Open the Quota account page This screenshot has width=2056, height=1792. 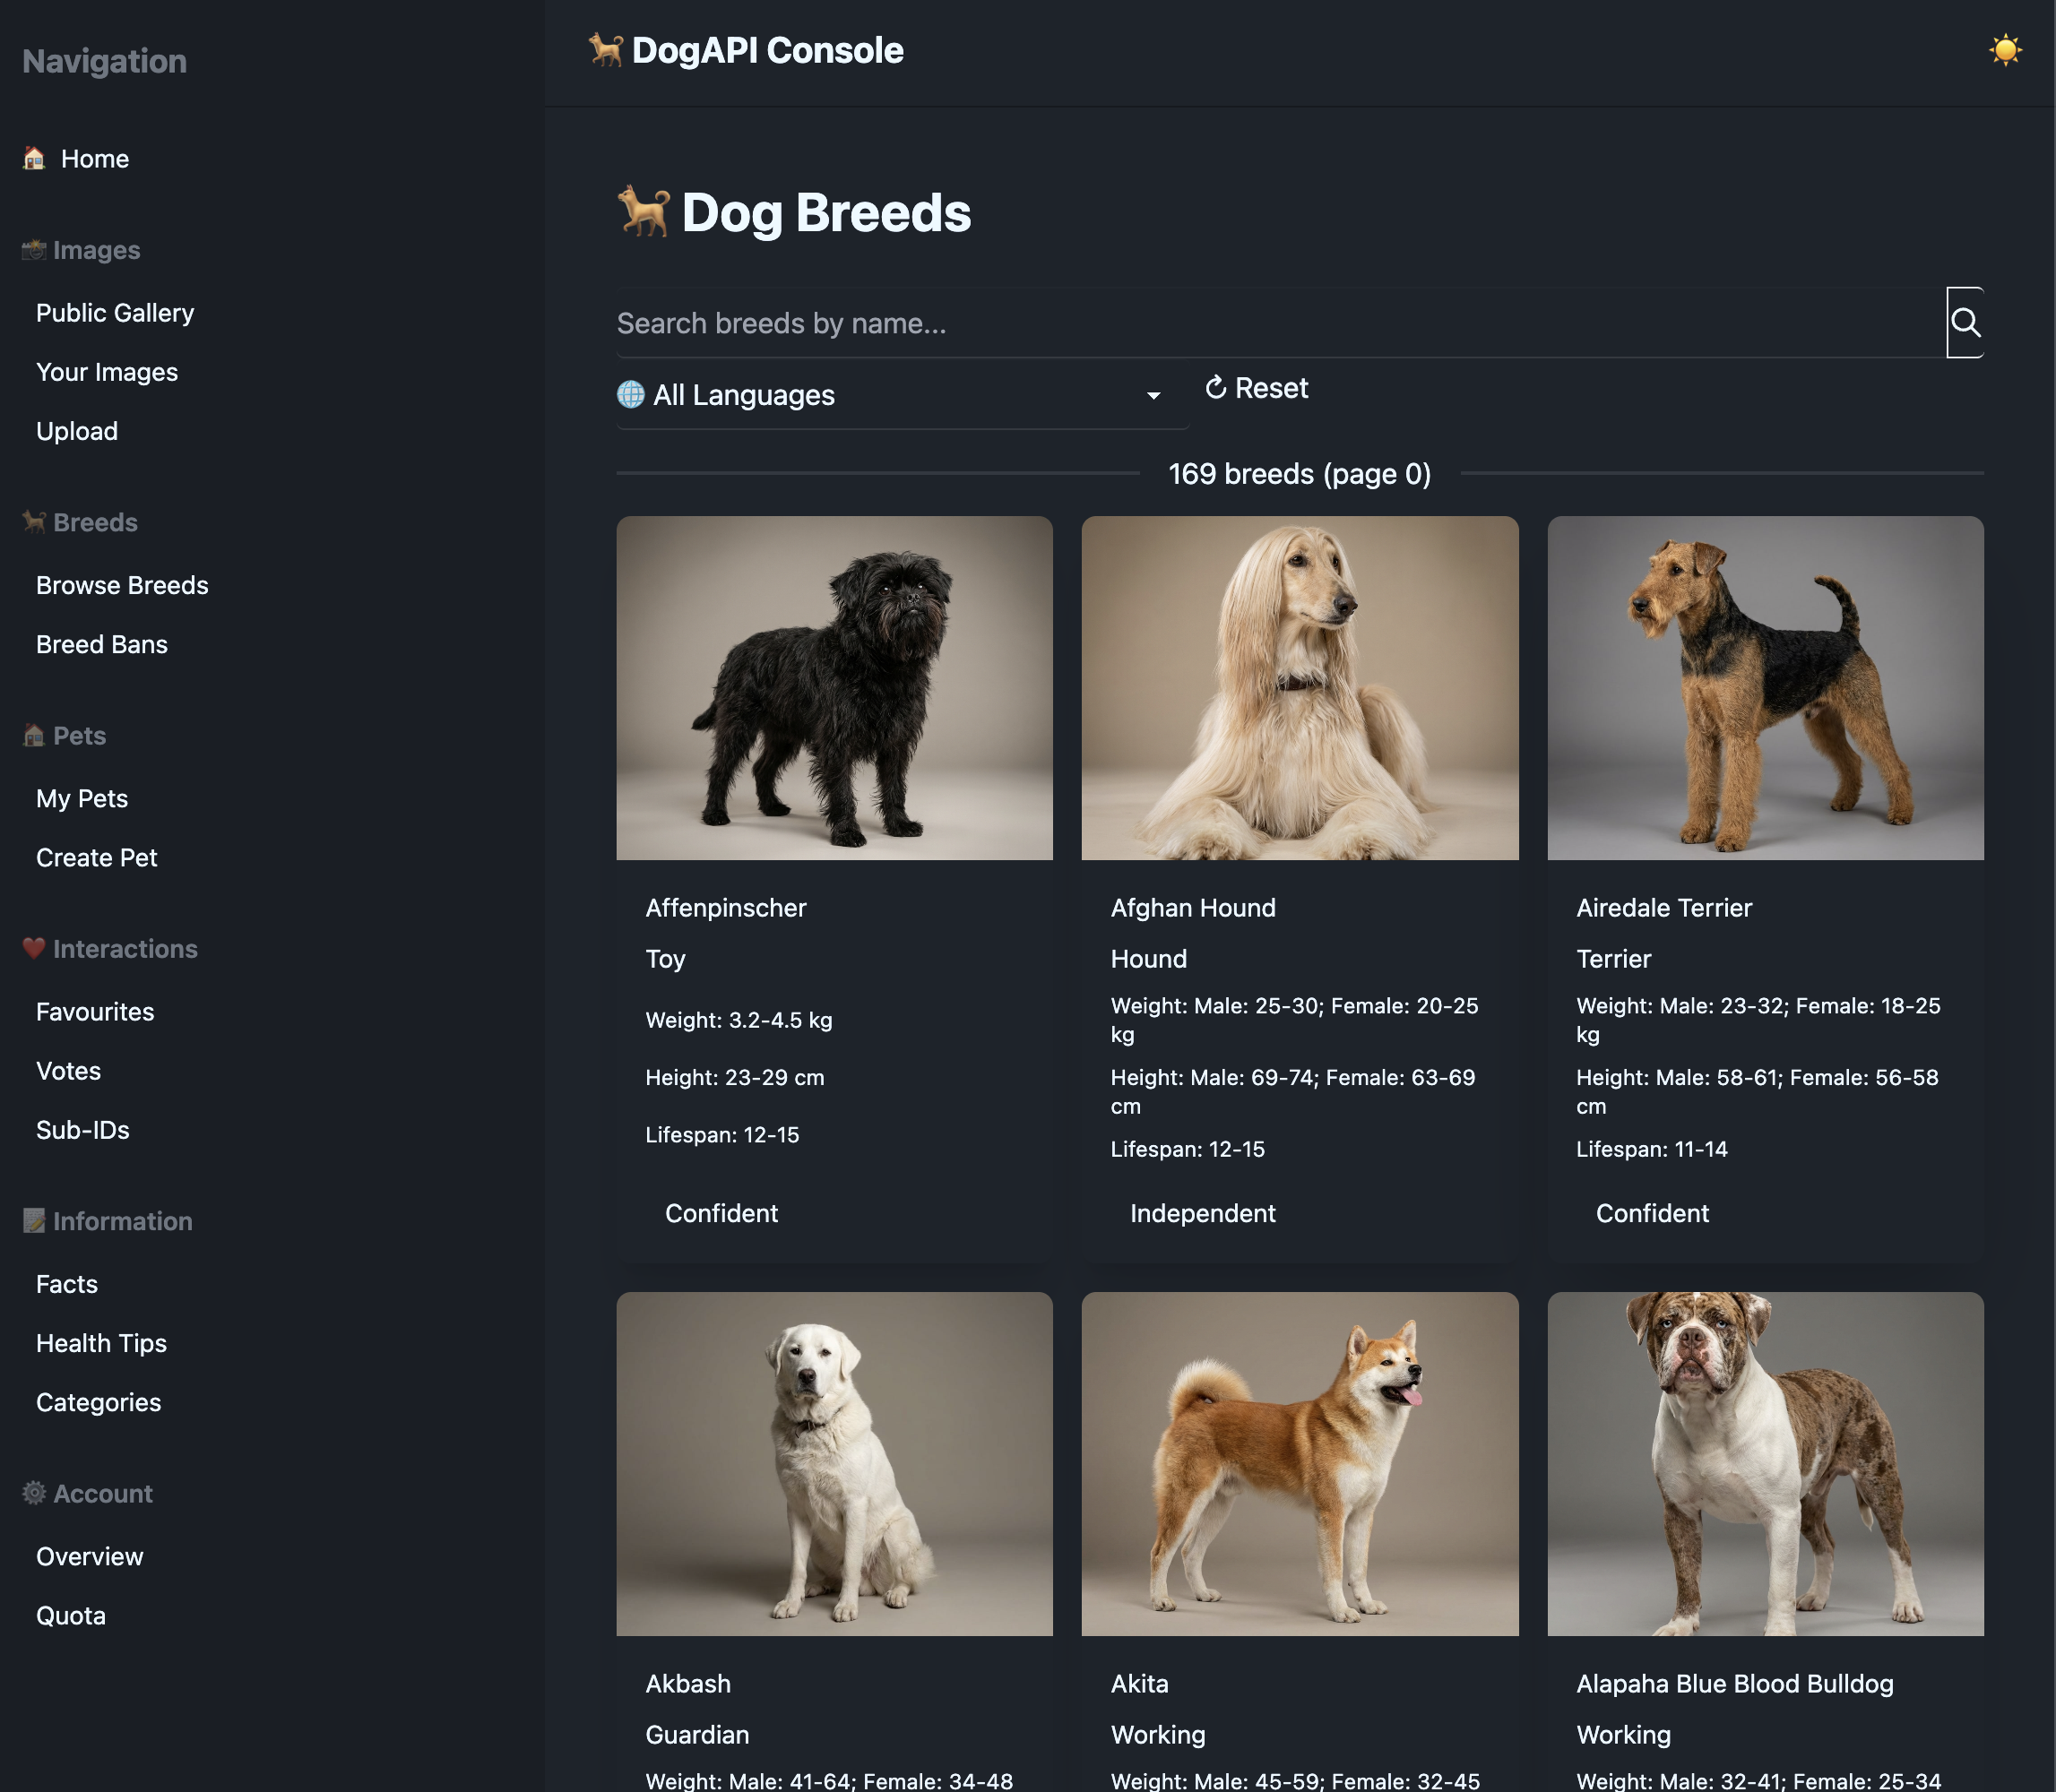(x=70, y=1616)
